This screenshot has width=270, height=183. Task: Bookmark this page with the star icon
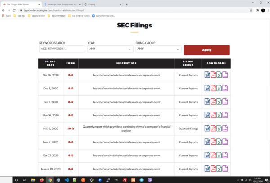tap(251, 10)
